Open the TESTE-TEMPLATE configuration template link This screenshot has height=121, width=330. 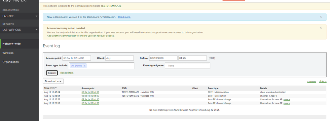pyautogui.click(x=111, y=6)
